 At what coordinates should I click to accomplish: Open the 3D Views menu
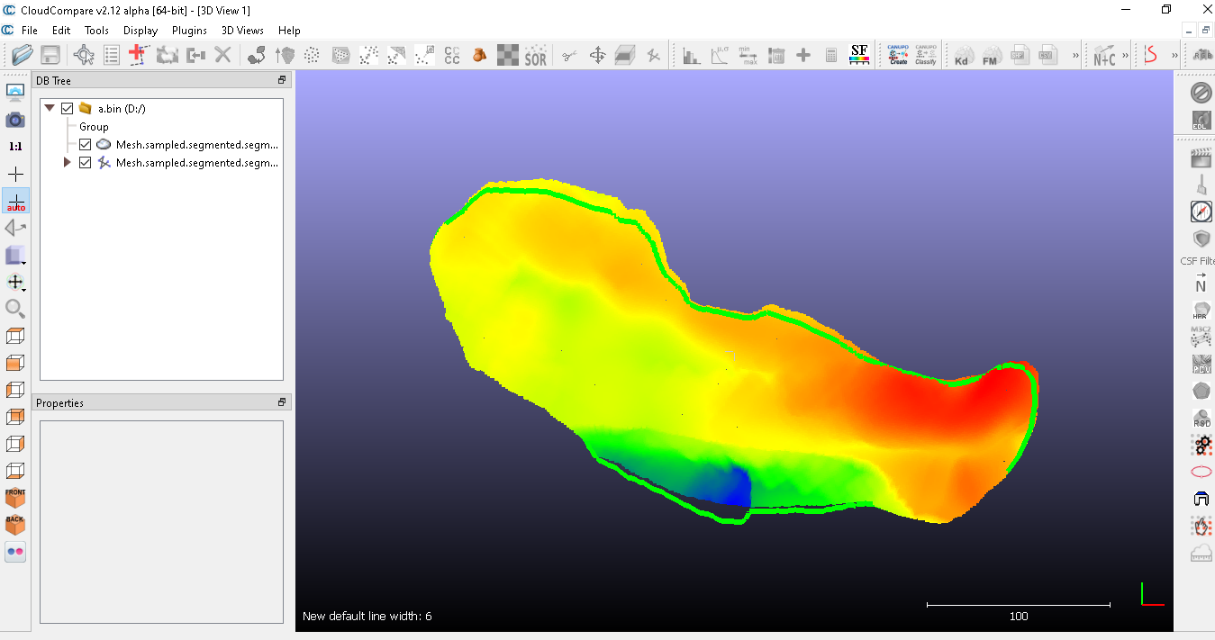[242, 31]
